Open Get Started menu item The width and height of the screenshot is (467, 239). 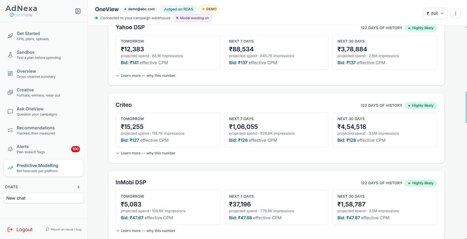pyautogui.click(x=44, y=36)
